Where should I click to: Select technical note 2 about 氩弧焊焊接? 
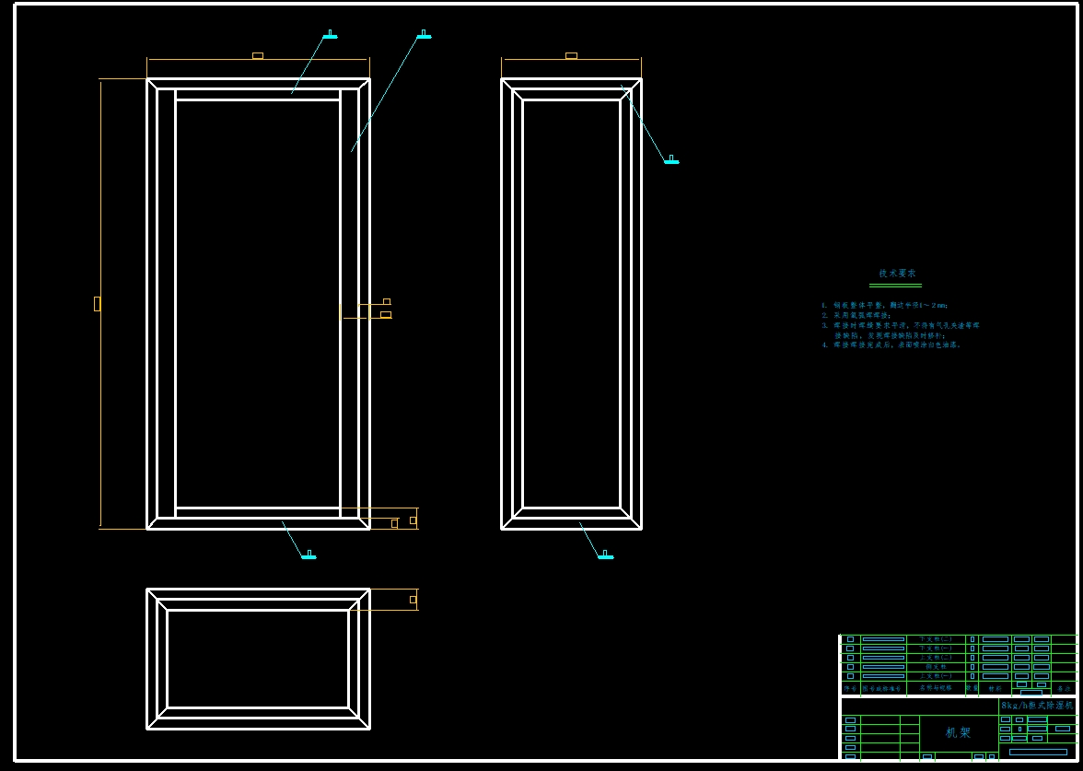(x=856, y=315)
